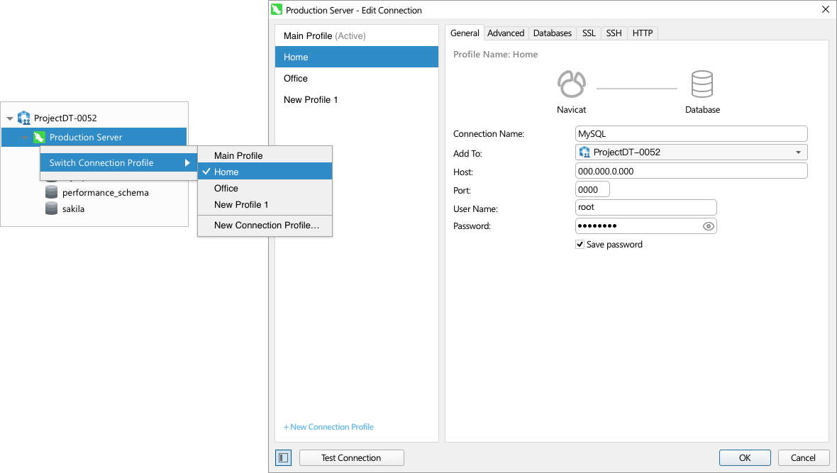Choose New Profile 1 in the submenu

click(265, 204)
